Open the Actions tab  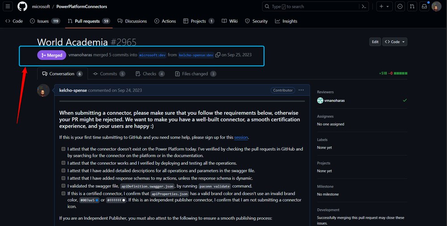pos(165,21)
